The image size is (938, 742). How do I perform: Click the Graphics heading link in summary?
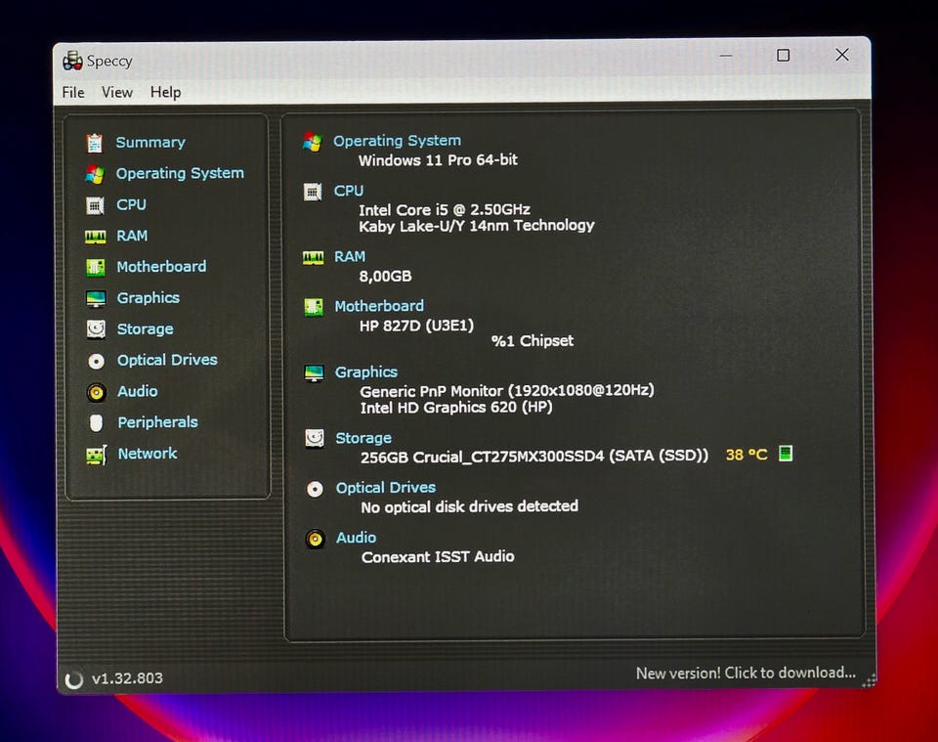click(366, 372)
